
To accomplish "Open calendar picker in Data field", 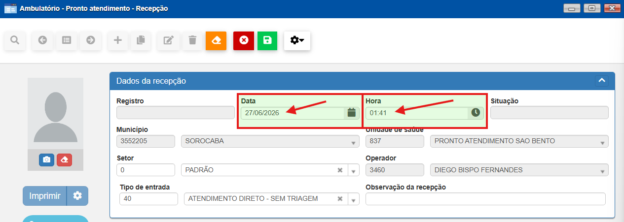I will tap(351, 113).
